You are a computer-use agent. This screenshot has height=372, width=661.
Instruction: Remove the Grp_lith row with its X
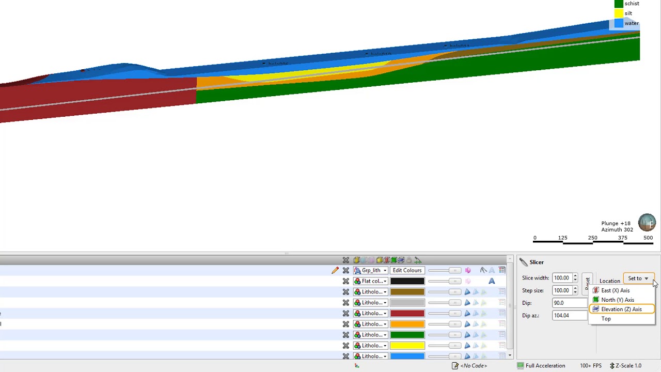tap(346, 270)
